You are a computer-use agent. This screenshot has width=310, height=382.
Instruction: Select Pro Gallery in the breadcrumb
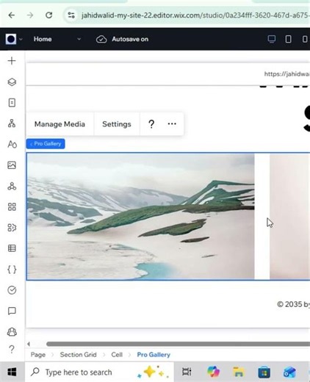coord(154,355)
